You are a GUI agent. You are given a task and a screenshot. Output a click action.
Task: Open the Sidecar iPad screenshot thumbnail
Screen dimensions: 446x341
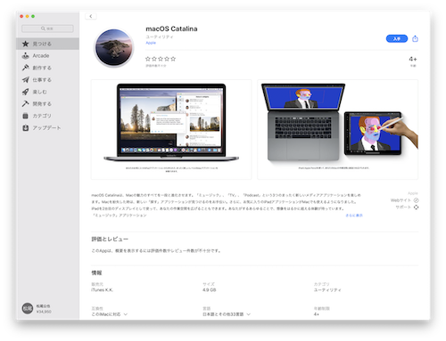coord(337,129)
